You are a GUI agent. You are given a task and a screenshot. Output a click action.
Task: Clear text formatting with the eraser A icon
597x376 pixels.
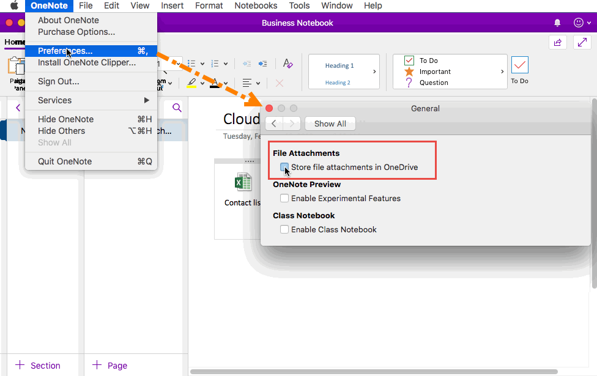tap(288, 64)
